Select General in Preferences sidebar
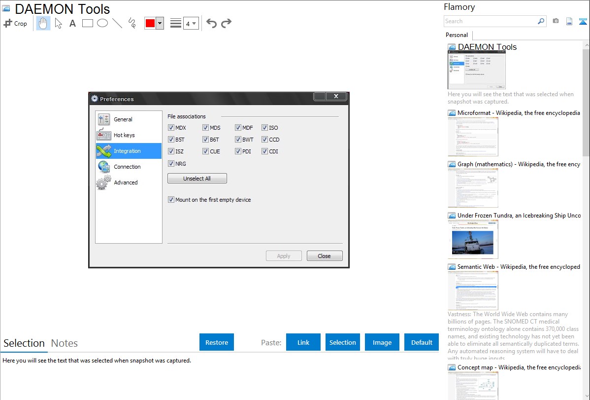This screenshot has width=590, height=400. (x=129, y=119)
